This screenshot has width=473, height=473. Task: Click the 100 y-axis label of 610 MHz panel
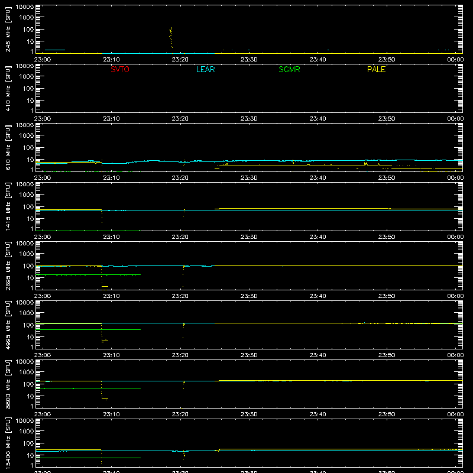tap(28, 148)
